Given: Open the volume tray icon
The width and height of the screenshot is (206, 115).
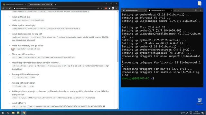Looking at the screenshot, I should (x=184, y=113).
